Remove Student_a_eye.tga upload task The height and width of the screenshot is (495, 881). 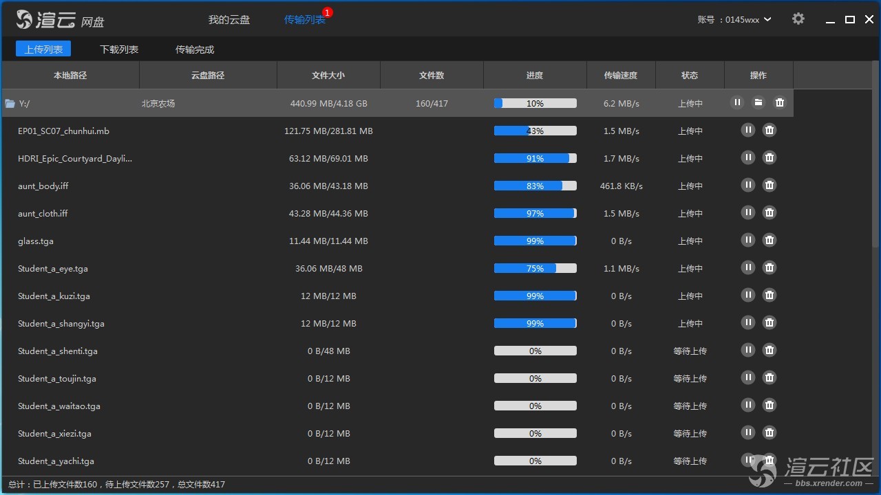pos(769,267)
